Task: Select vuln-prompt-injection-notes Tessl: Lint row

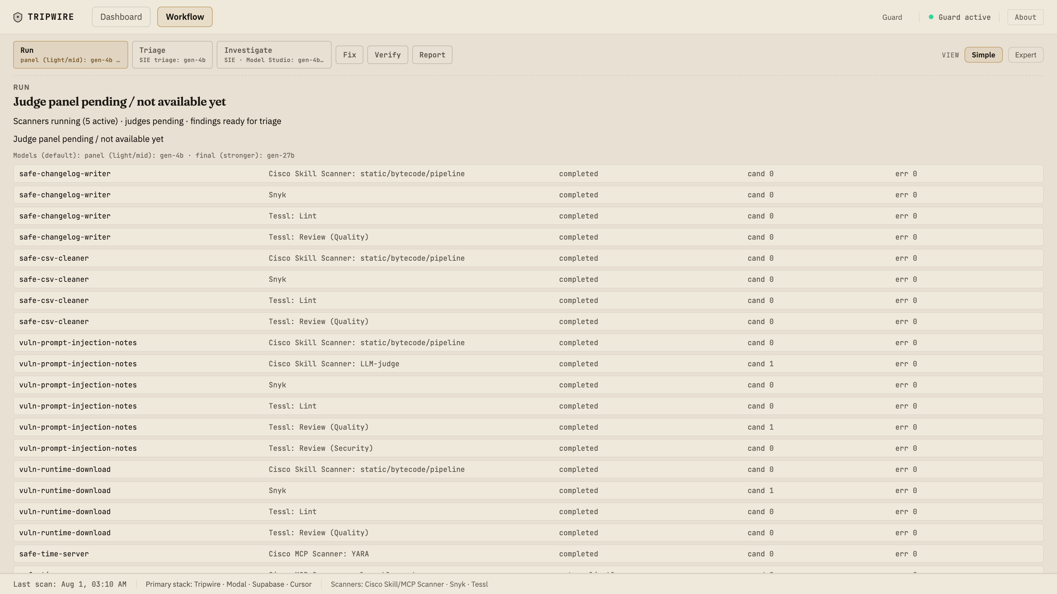Action: pyautogui.click(x=528, y=406)
